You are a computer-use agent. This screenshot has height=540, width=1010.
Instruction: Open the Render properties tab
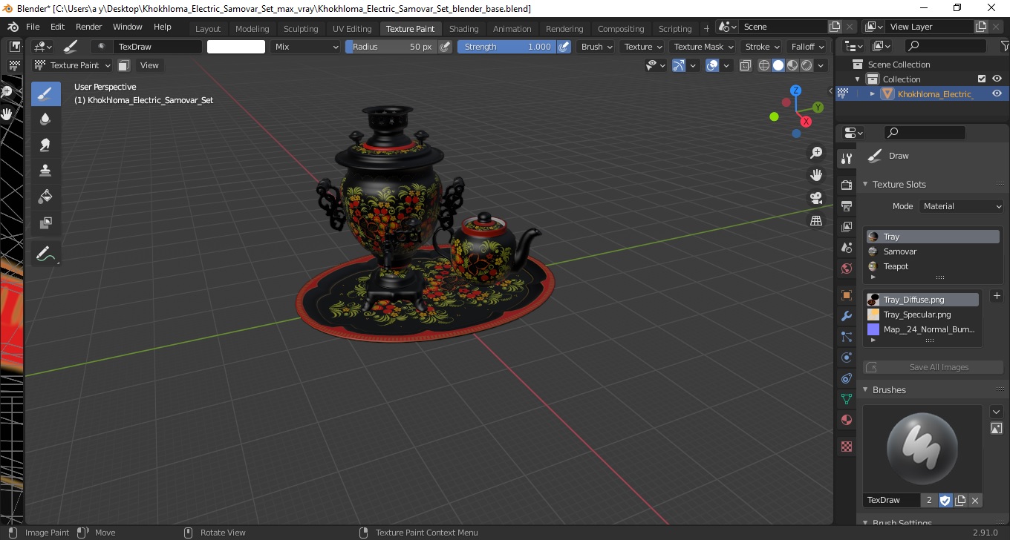846,185
